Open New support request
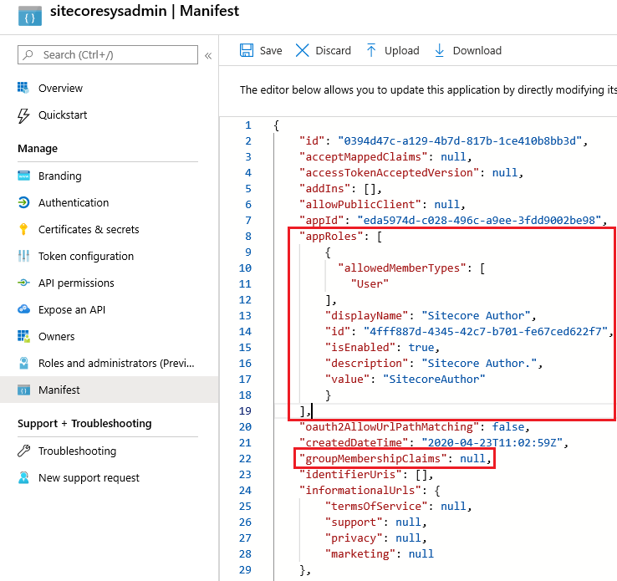Viewport: 617px width, 581px height. (x=89, y=477)
